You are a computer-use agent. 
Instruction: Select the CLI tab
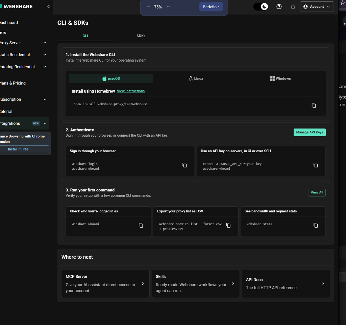click(85, 36)
